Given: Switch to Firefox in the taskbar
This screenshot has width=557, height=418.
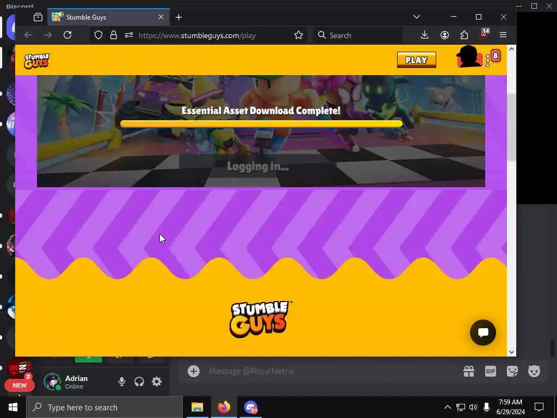Looking at the screenshot, I should point(224,407).
